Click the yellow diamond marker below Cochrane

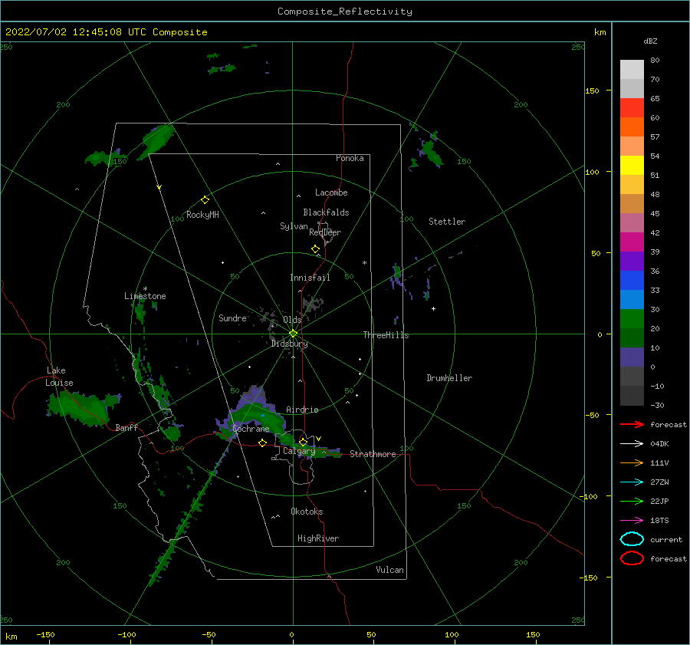(263, 443)
